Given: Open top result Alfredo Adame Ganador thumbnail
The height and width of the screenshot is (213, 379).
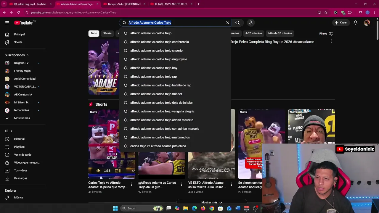Looking at the screenshot, I should (104, 67).
